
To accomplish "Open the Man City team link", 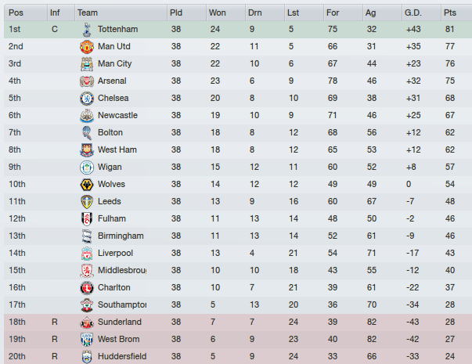I will coord(114,64).
